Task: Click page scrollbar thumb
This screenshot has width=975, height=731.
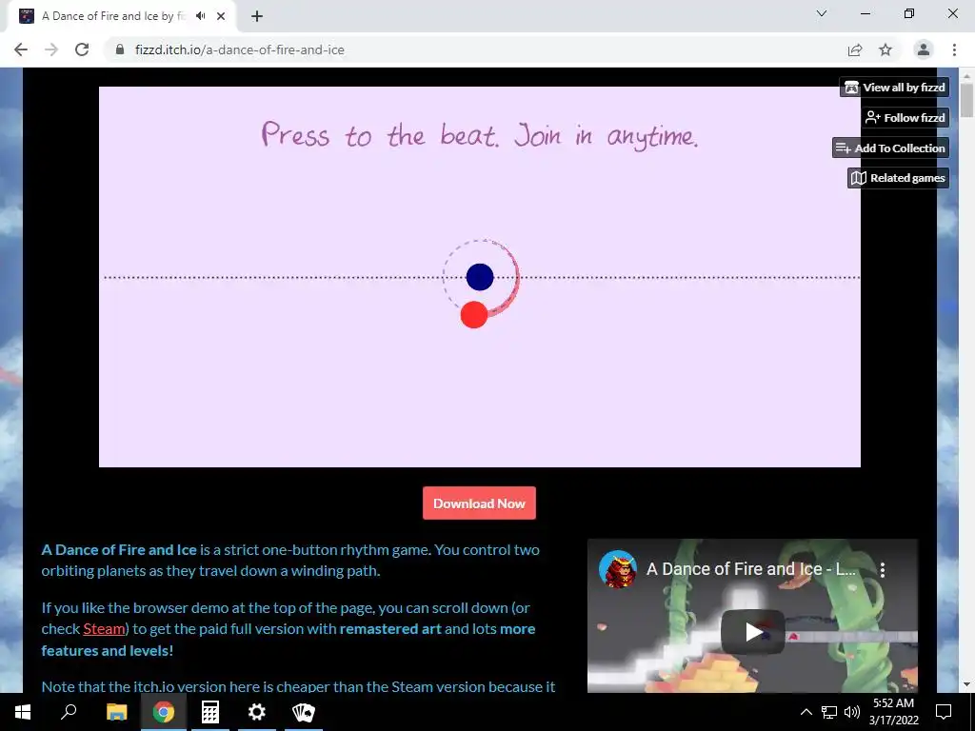Action: click(x=966, y=101)
